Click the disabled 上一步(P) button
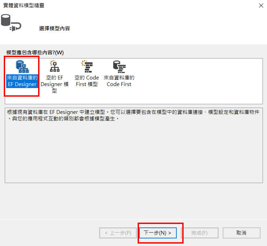 [x=118, y=233]
